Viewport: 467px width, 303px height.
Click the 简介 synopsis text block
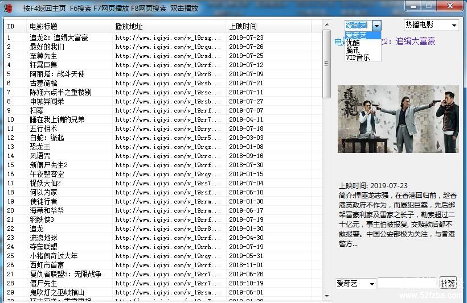(398, 219)
